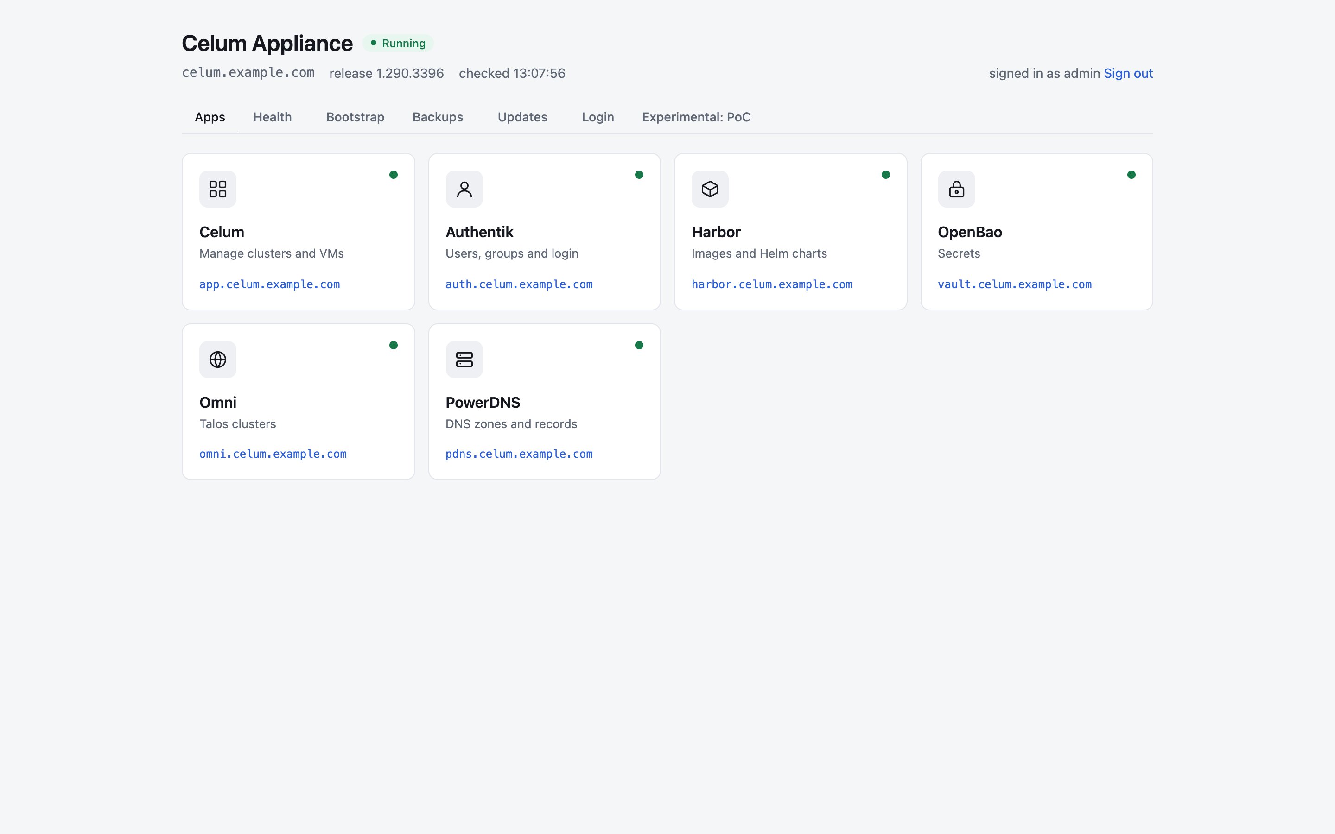Click the Authentik card title
Image resolution: width=1335 pixels, height=834 pixels.
(479, 232)
